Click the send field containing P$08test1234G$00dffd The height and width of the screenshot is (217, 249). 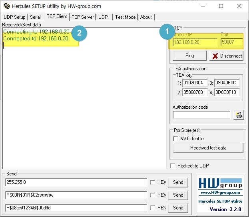[x=76, y=208]
